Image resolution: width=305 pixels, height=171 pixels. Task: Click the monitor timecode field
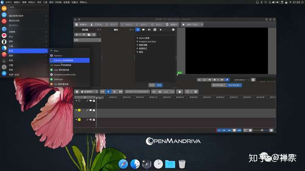[239, 80]
